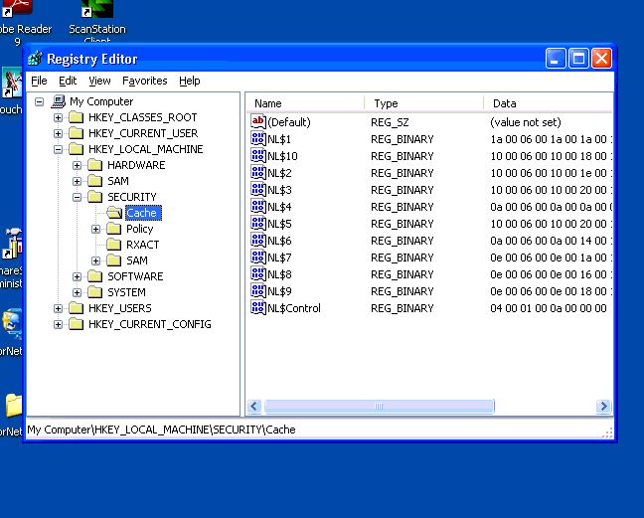Click the binary icon beside NL$5
644x518 pixels.
(258, 223)
